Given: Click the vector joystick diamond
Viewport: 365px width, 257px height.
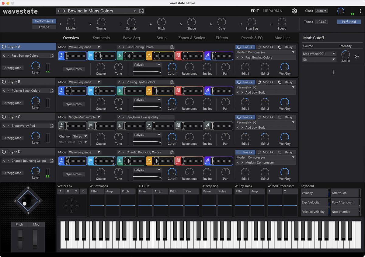Looking at the screenshot, I should tap(28, 201).
